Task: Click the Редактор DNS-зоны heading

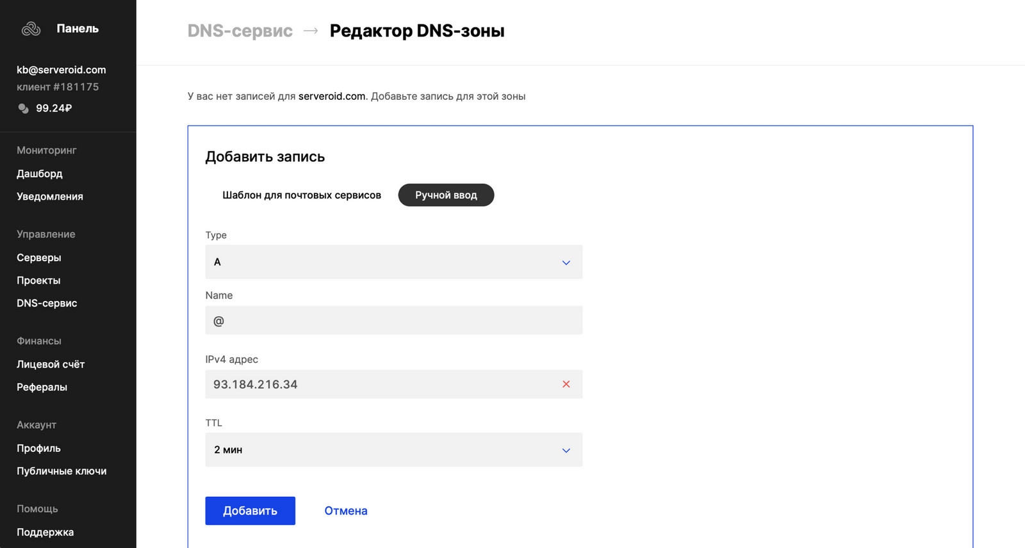Action: (x=417, y=31)
